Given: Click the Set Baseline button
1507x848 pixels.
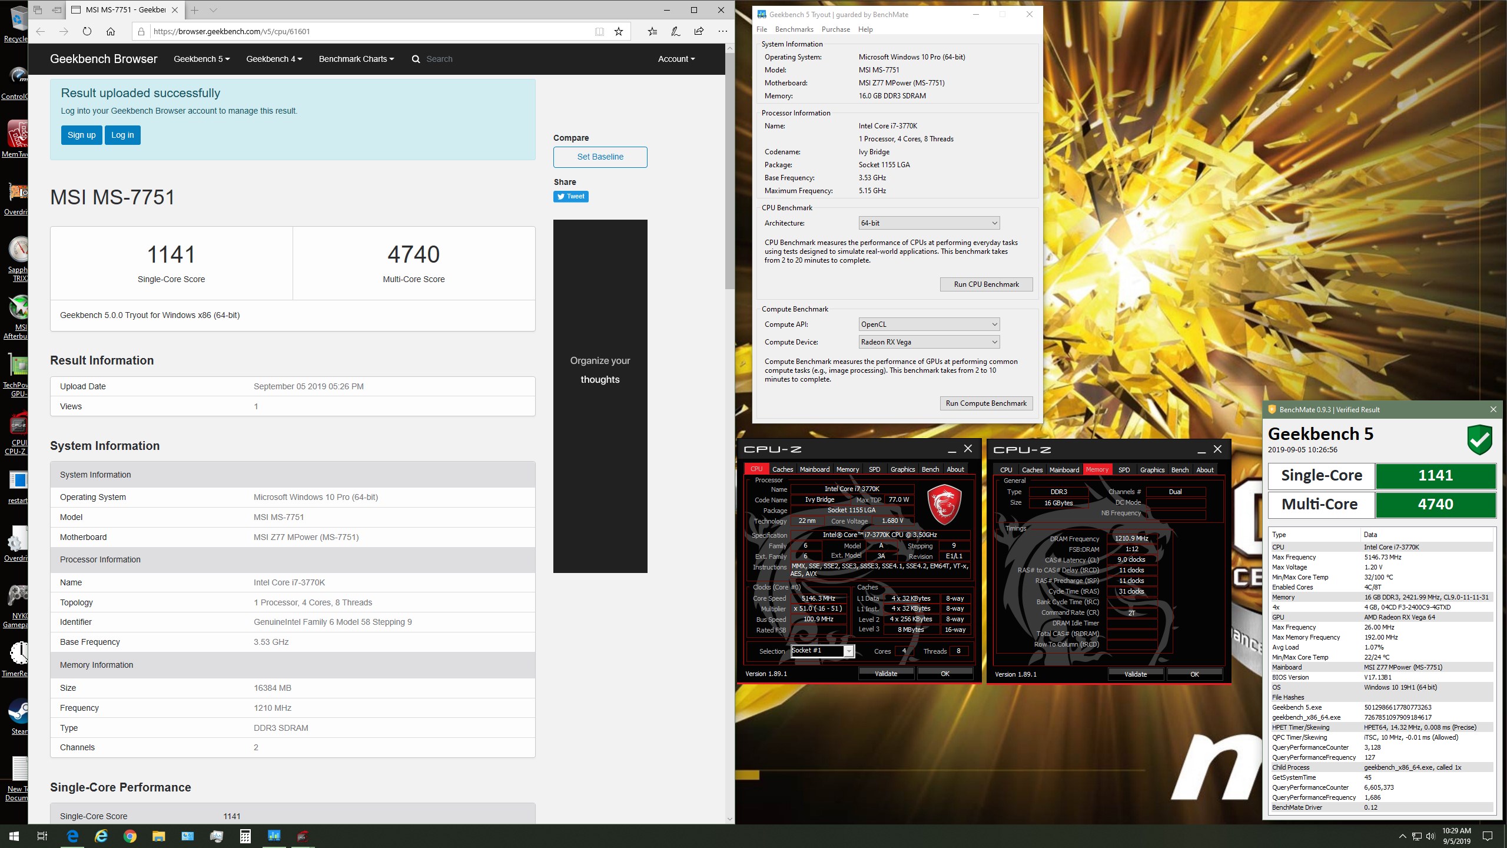Looking at the screenshot, I should [600, 157].
